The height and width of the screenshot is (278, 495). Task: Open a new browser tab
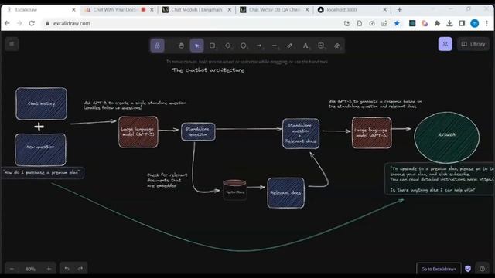[399, 10]
